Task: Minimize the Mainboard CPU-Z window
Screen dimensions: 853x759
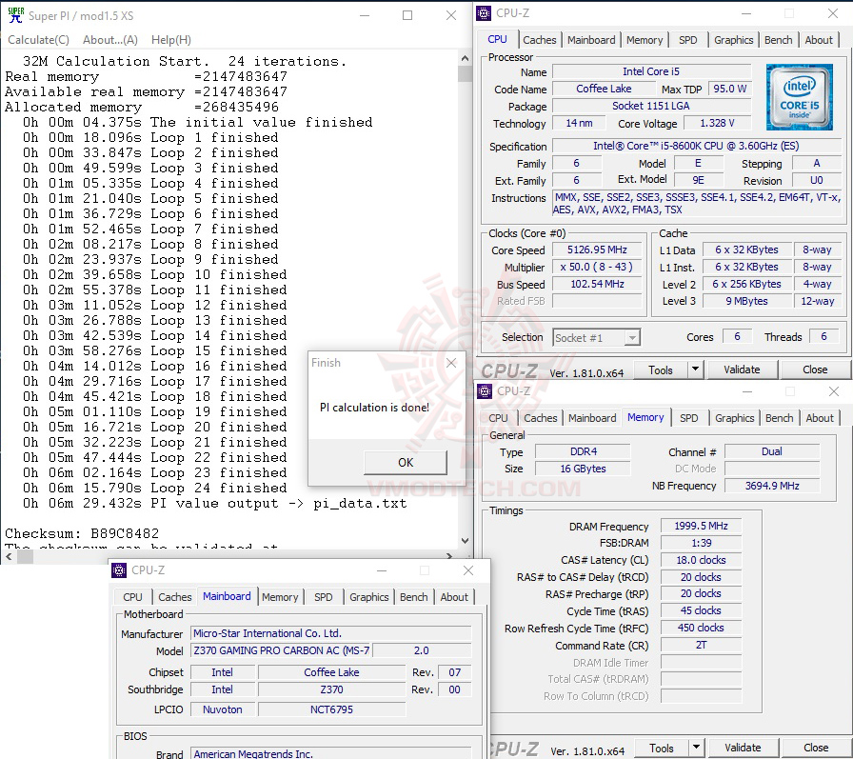Action: 382,570
